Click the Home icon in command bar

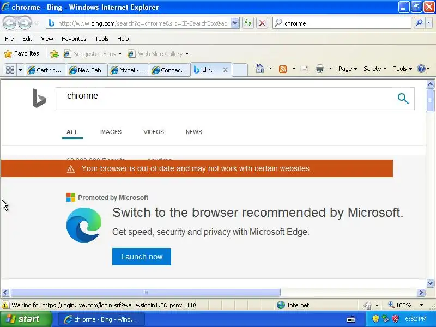260,69
